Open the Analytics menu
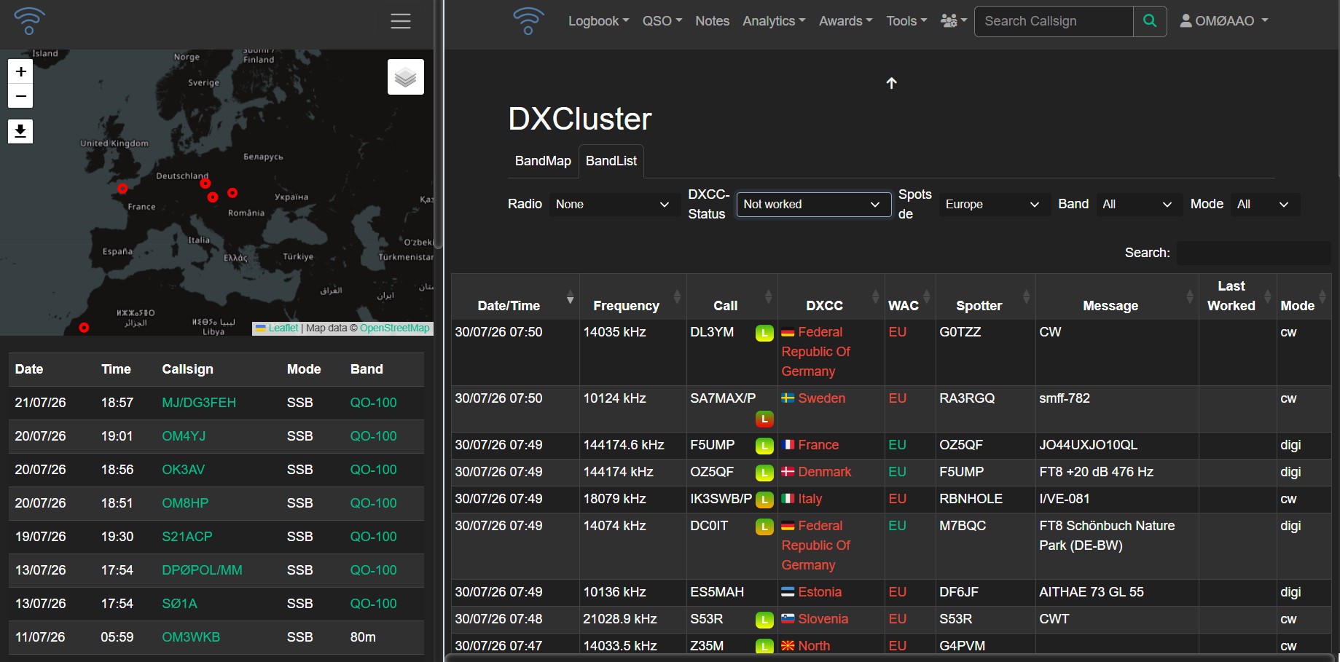 coord(774,21)
